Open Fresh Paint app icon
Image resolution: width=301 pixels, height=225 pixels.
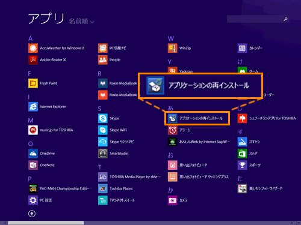point(33,83)
